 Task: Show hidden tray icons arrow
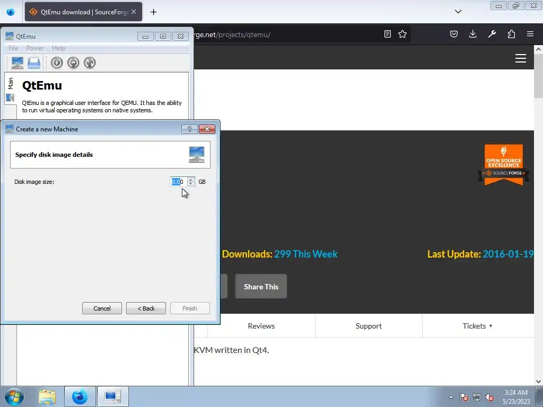coord(451,397)
